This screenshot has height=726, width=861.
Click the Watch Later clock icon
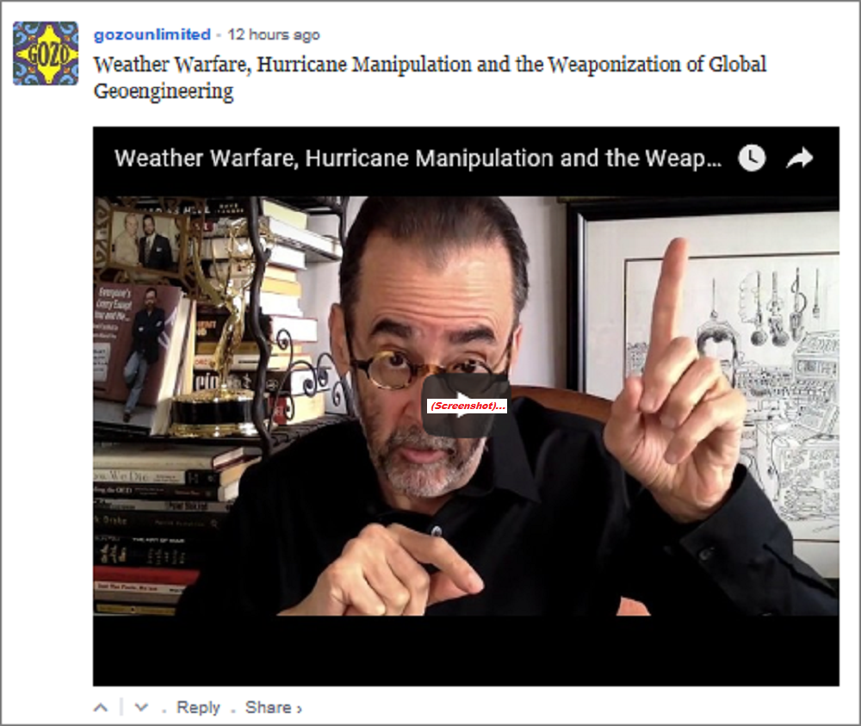(752, 158)
